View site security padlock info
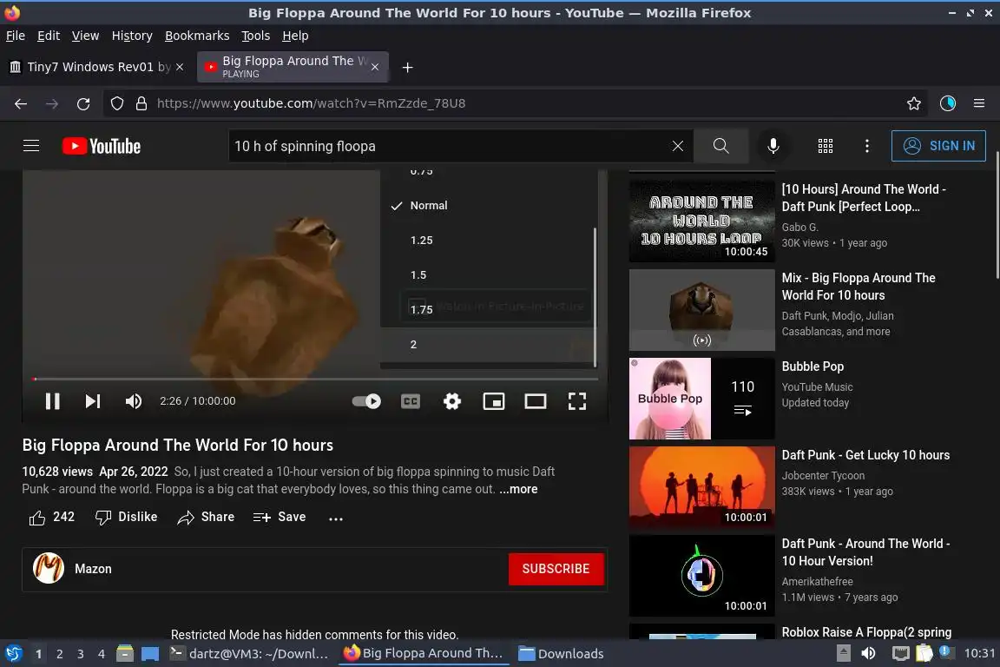The width and height of the screenshot is (1000, 667). [141, 103]
